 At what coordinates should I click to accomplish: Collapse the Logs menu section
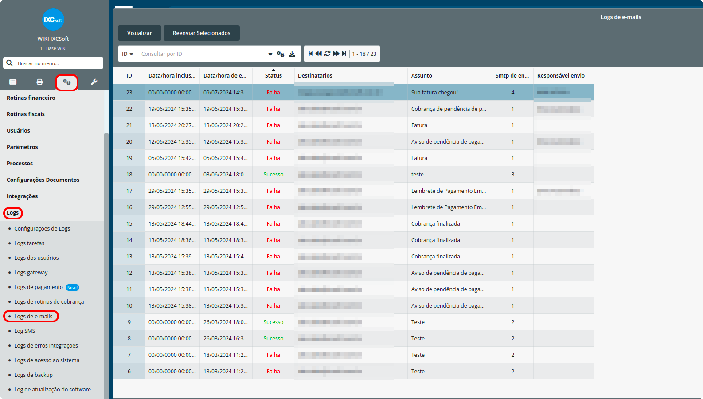[12, 213]
